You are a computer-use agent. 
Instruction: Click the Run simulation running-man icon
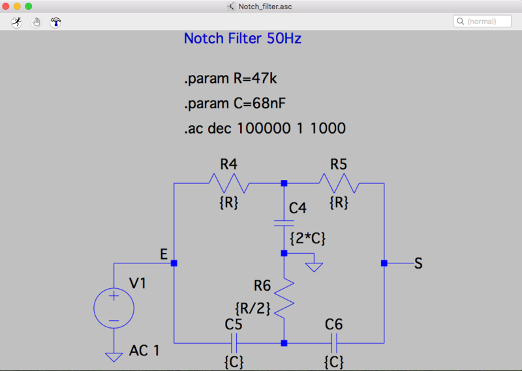click(x=16, y=22)
